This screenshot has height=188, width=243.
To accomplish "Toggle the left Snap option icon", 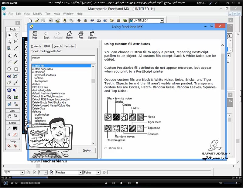I will [9, 146].
